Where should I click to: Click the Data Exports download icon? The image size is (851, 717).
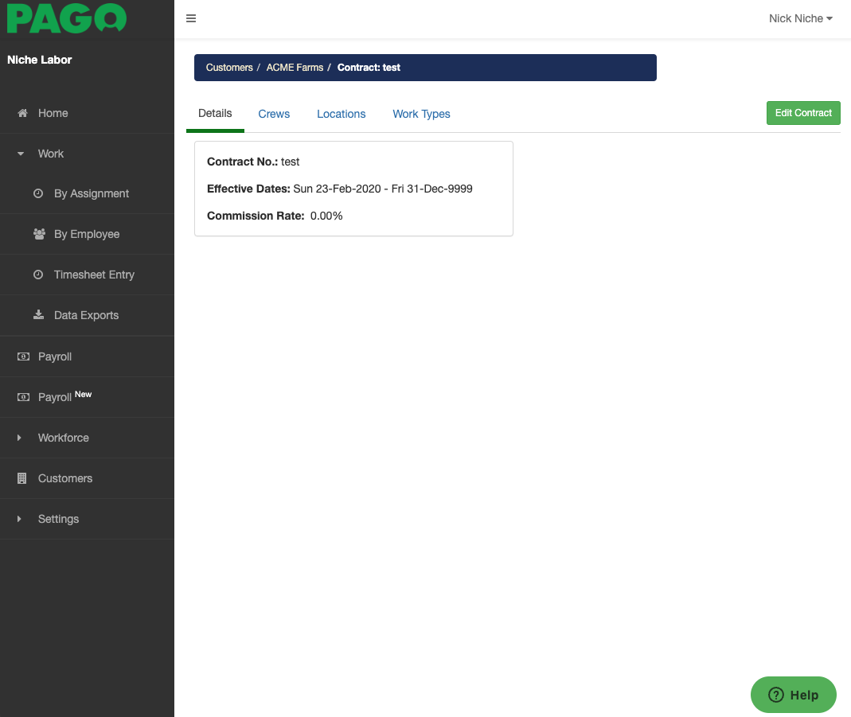38,315
